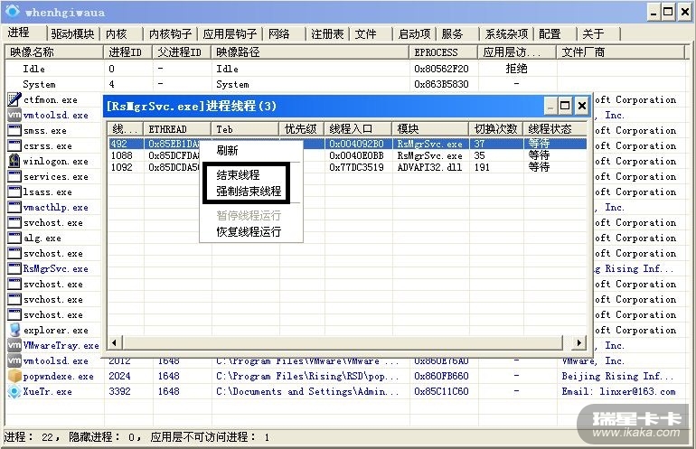Image resolution: width=696 pixels, height=449 pixels.
Task: Click EPROCESS value 0x863B5830
Action: (441, 84)
